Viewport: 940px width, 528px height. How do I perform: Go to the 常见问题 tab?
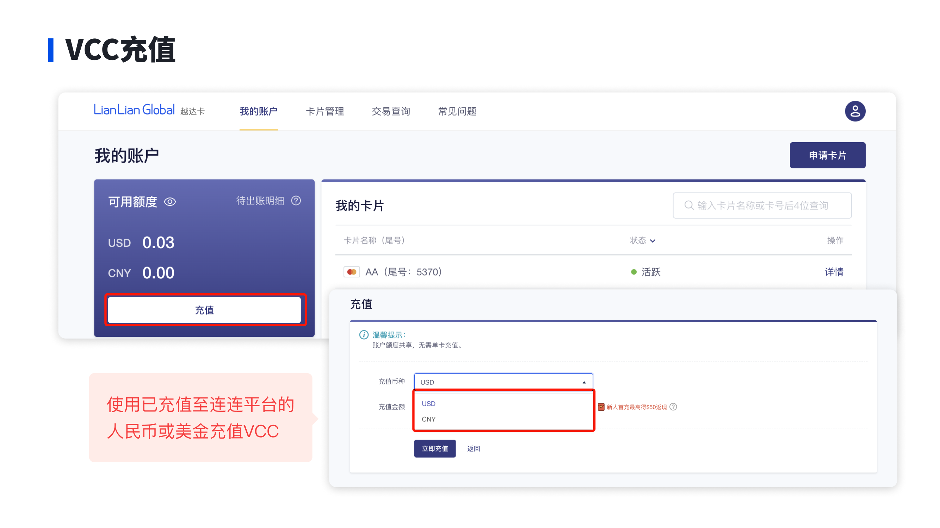pyautogui.click(x=457, y=111)
